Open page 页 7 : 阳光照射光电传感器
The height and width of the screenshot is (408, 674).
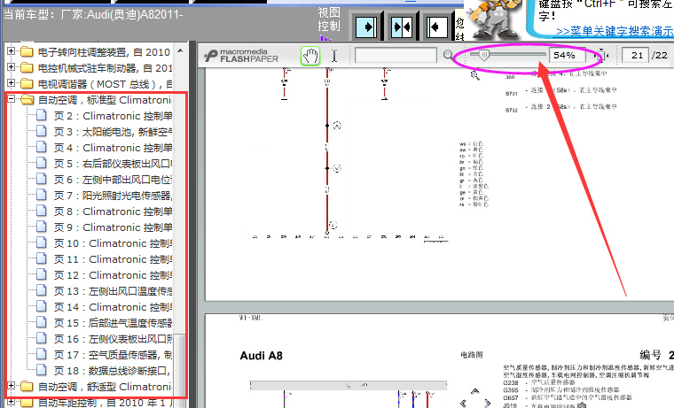pos(113,196)
